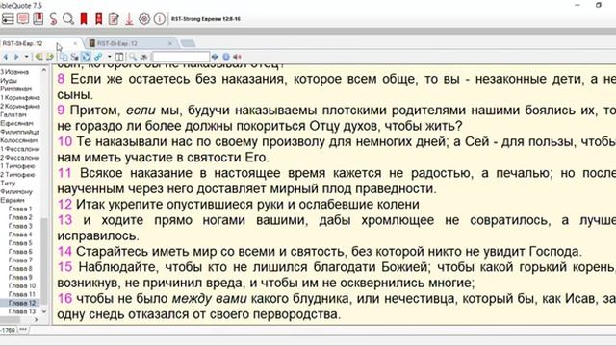Viewport: 616px width, 346px height.
Task: Click the copy pages icon in tab toolbar
Action: click(x=64, y=57)
